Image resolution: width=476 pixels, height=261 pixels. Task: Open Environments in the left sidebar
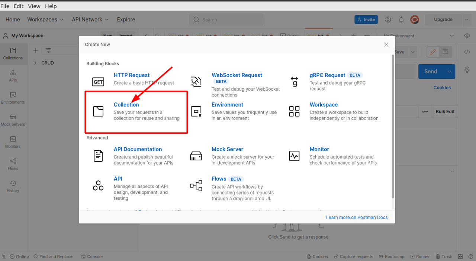coord(13,98)
